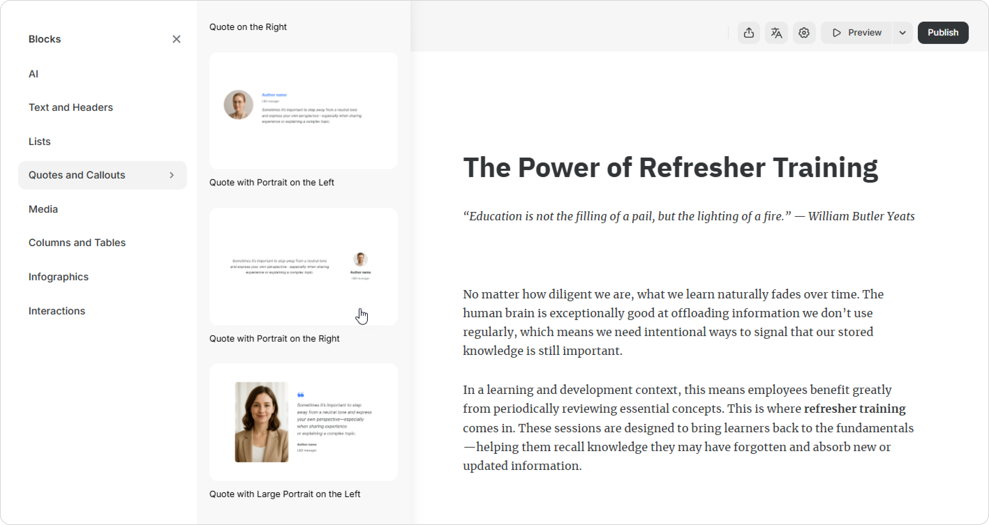Image resolution: width=989 pixels, height=525 pixels.
Task: Click Quotes and Callouts chevron arrow
Action: 172,175
